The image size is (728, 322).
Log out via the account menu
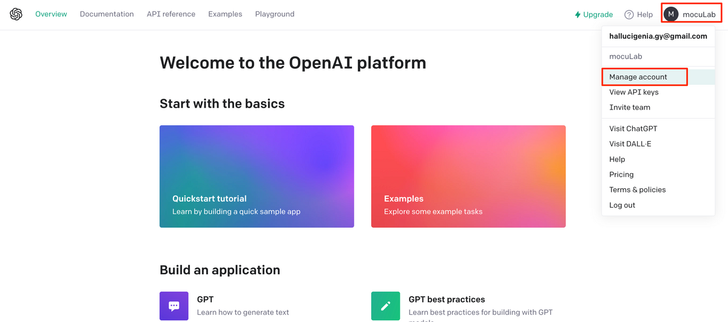(658, 205)
